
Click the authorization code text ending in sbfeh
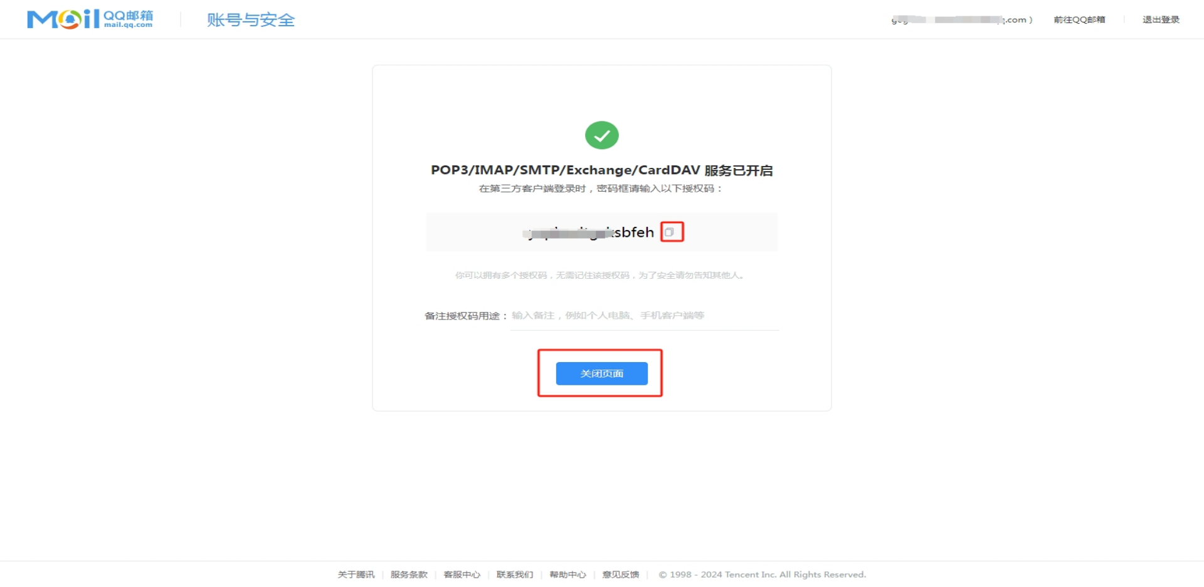click(588, 232)
